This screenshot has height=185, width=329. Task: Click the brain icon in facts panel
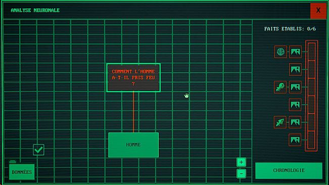280,52
